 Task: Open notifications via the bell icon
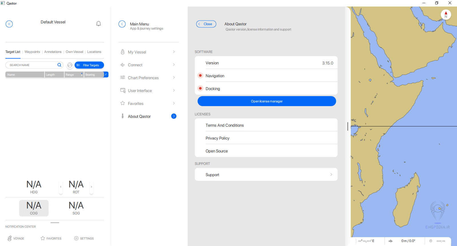pyautogui.click(x=99, y=23)
